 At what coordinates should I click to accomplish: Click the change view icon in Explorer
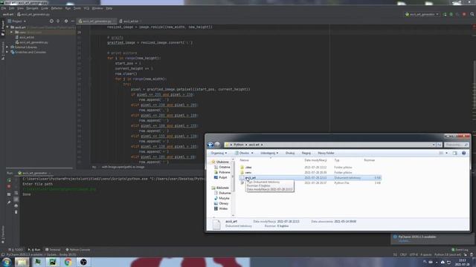441,154
